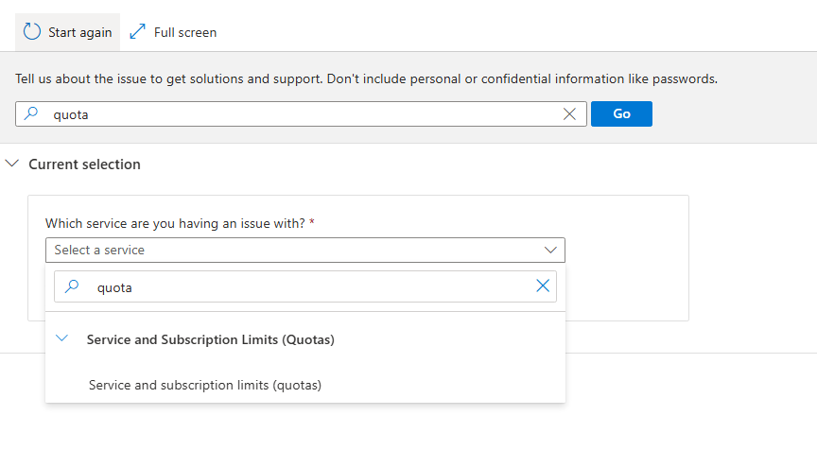Click the blue Go button

[621, 114]
